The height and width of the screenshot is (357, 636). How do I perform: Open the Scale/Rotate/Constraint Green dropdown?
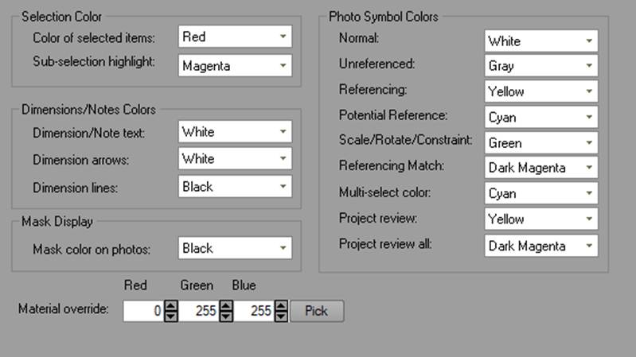[x=541, y=143]
